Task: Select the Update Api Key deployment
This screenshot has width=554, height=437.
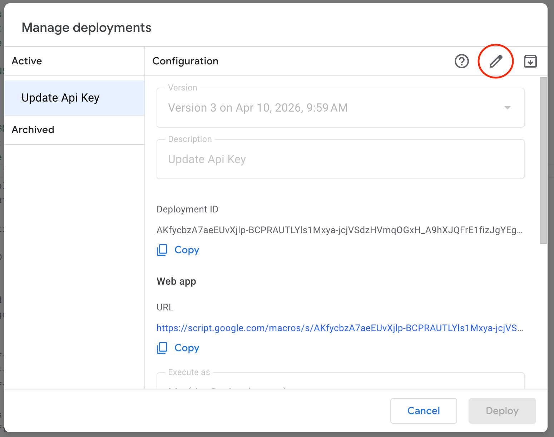Action: coord(60,97)
